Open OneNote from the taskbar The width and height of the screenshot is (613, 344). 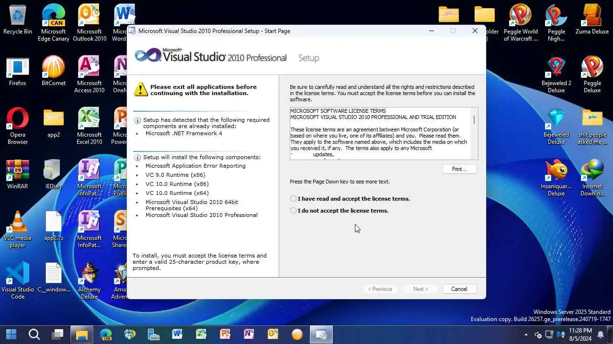[x=249, y=334]
